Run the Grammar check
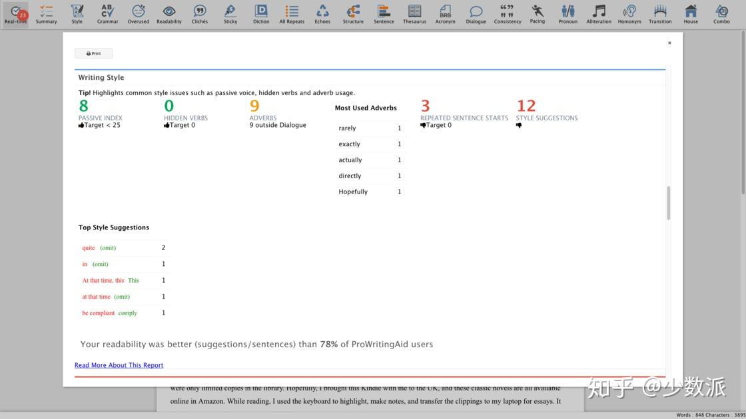This screenshot has width=746, height=419. tap(107, 14)
